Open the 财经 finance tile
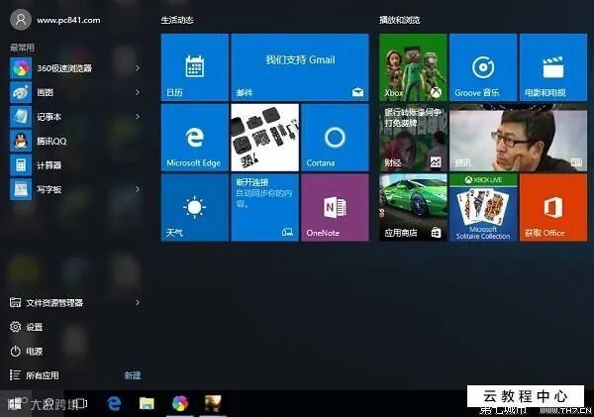The image size is (594, 417). tap(413, 138)
